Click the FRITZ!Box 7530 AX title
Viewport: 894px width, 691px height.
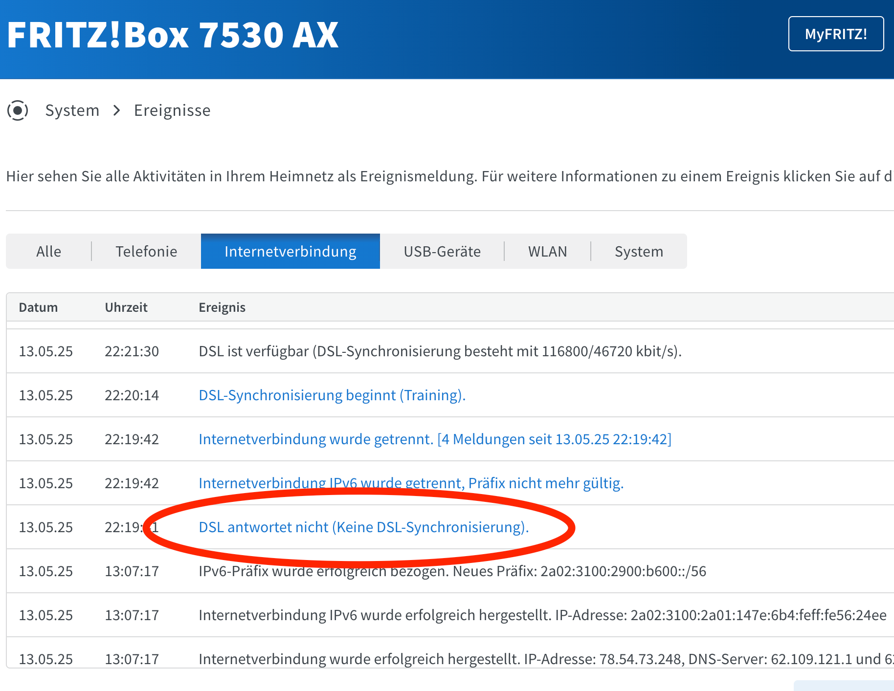pos(173,35)
